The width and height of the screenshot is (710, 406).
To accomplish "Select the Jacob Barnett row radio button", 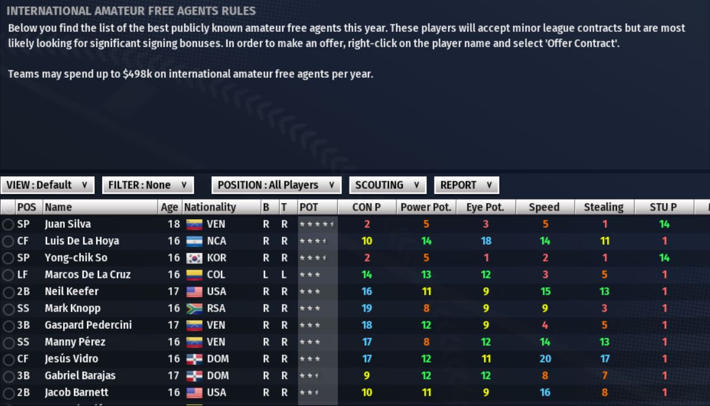I will (8, 393).
